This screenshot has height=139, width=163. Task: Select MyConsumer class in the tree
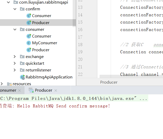click(45, 43)
